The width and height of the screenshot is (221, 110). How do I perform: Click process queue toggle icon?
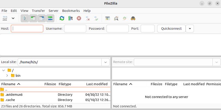[x=70, y=18]
